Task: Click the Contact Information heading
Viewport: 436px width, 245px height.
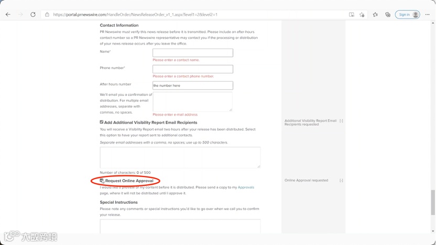Action: tap(119, 25)
